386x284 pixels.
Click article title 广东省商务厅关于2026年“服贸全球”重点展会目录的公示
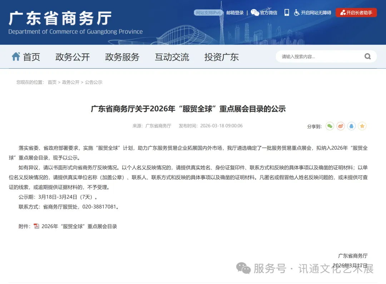point(188,109)
